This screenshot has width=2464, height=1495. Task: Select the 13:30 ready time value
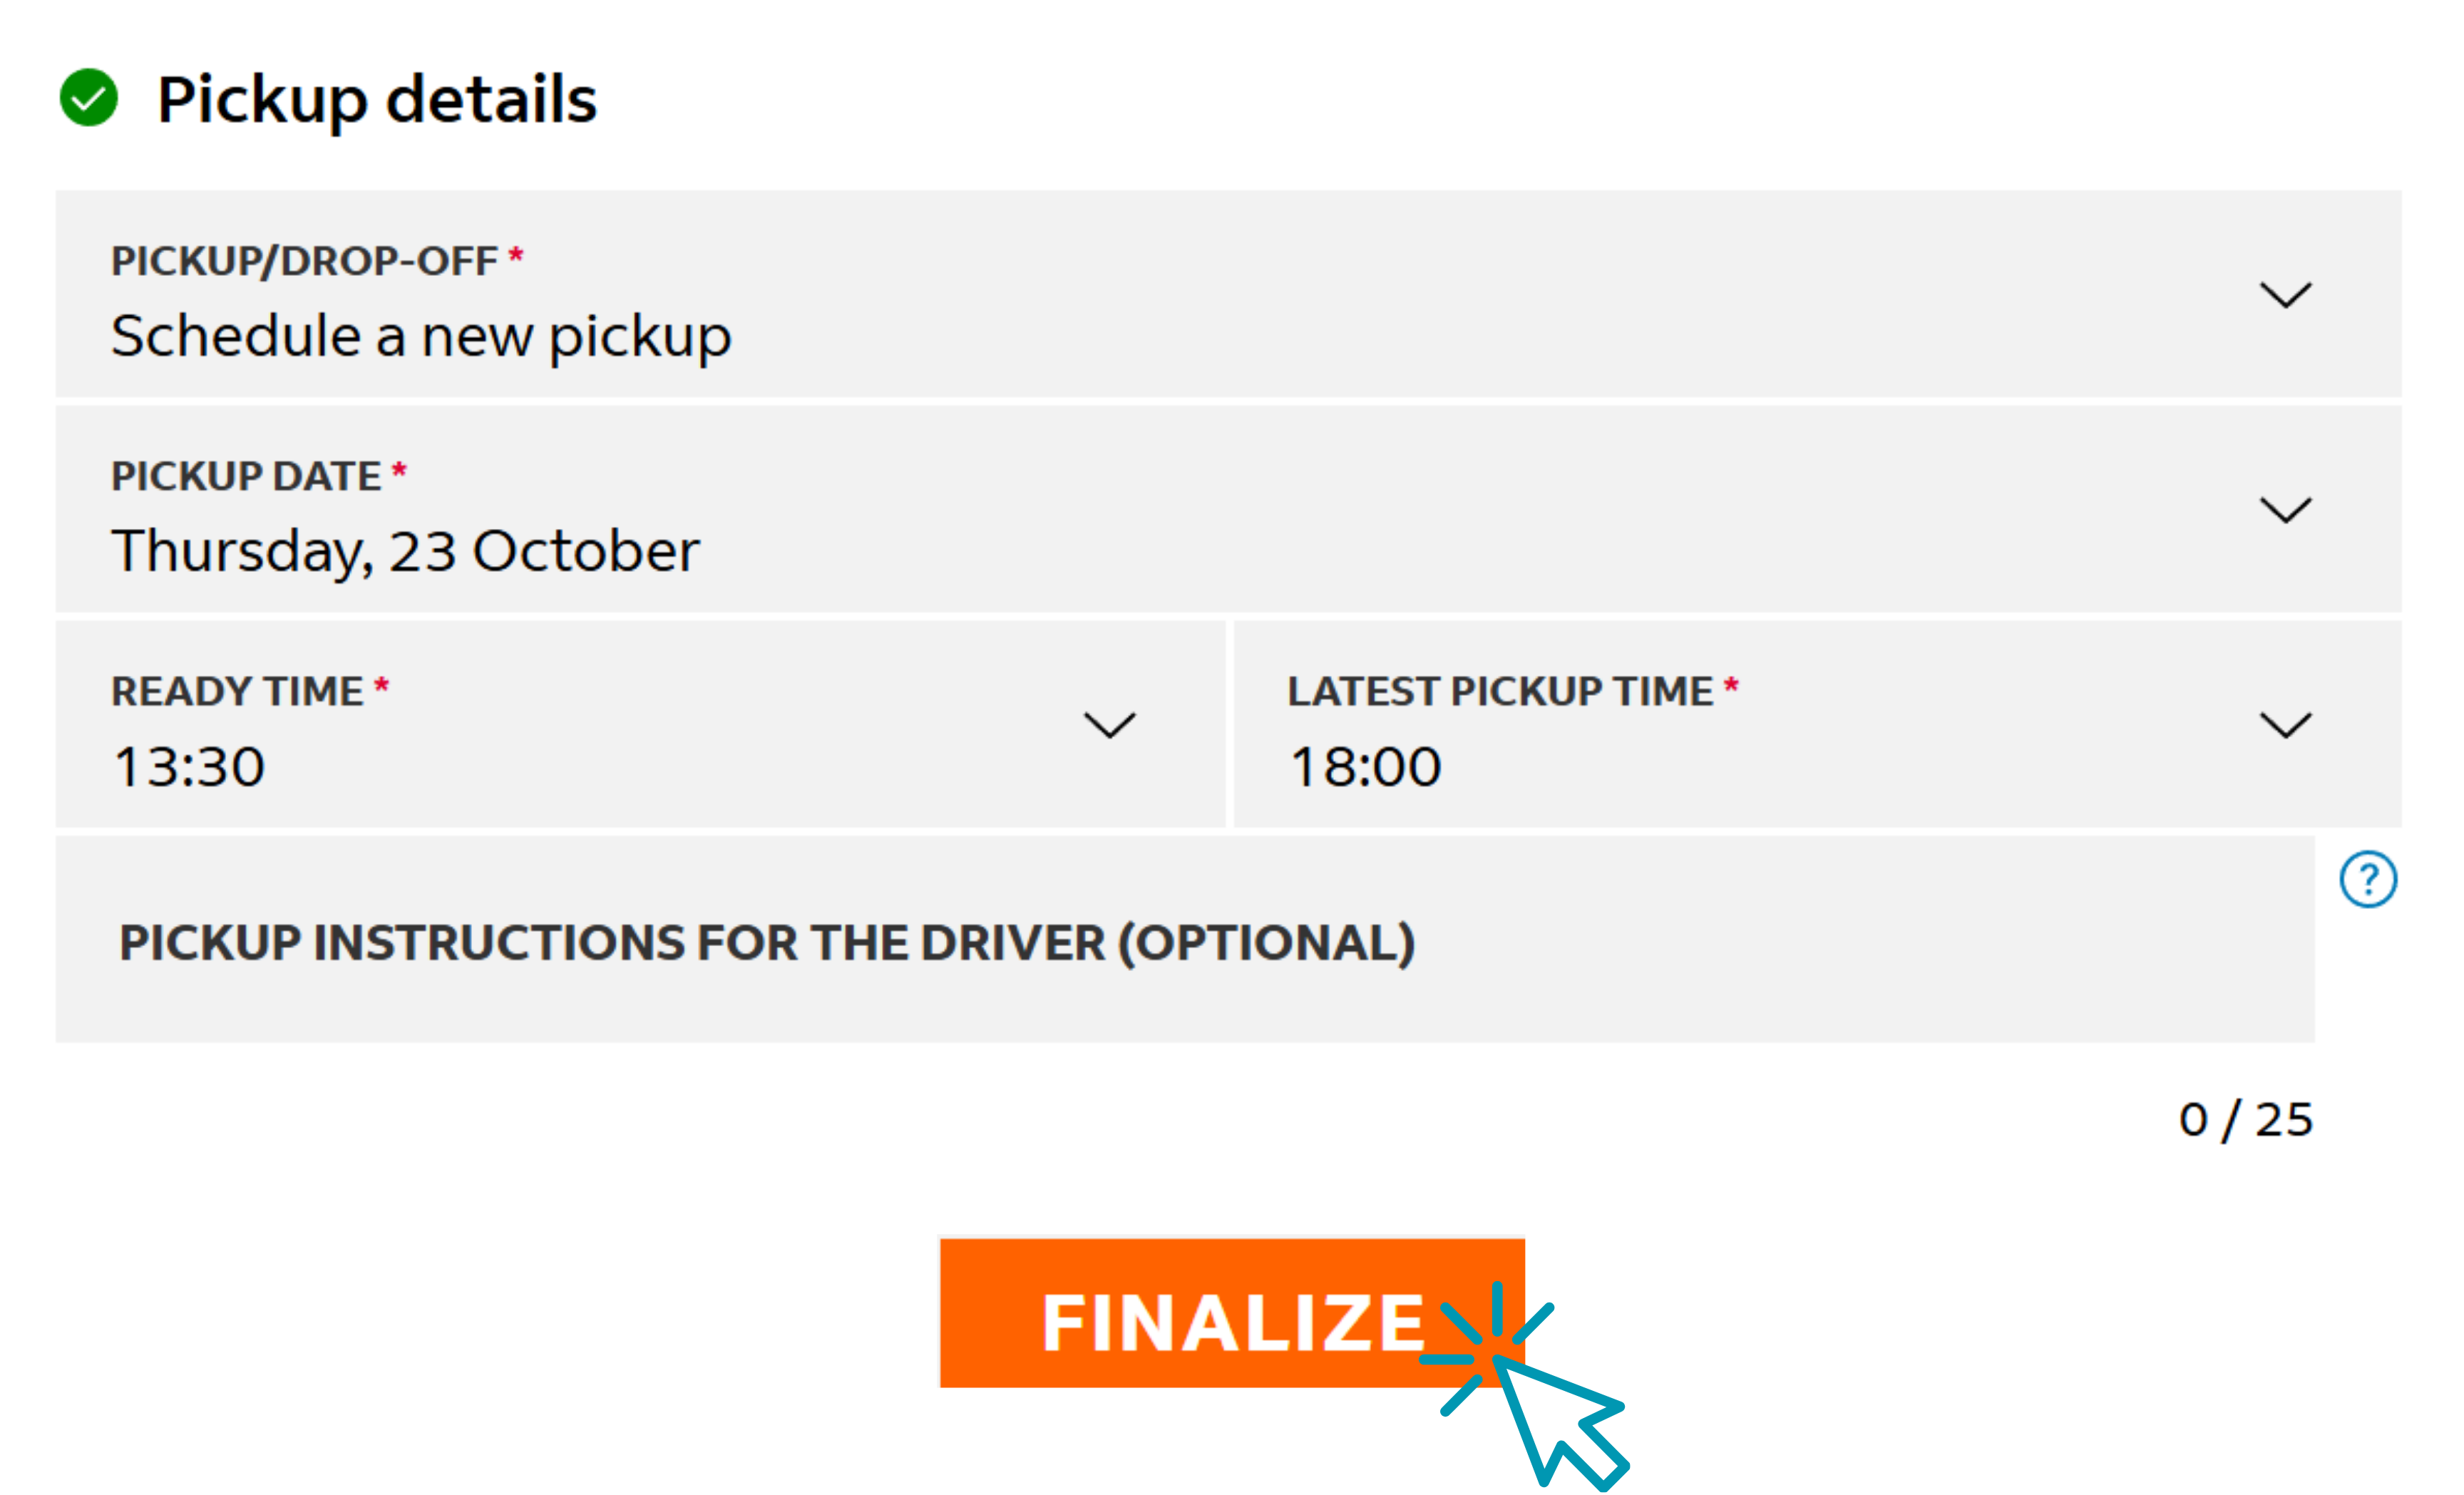[x=189, y=767]
